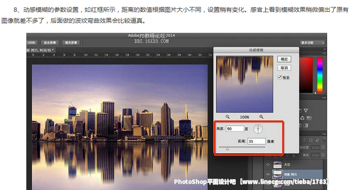Click the 100% zoom button in options bar
Viewport: 353px width, 190px height.
[32, 43]
